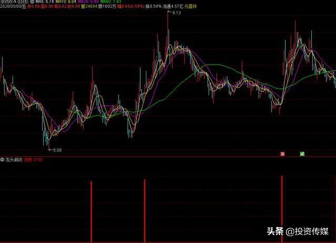Click the 龙头启动 indicator name

14,160
